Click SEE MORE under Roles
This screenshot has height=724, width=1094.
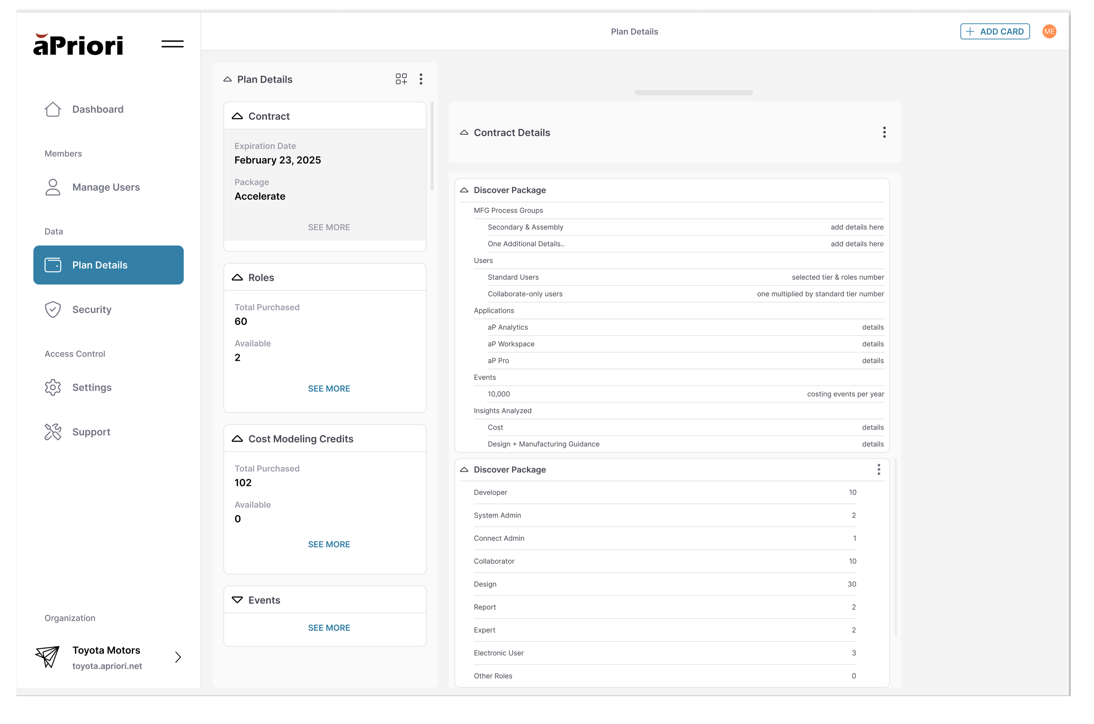pos(329,389)
